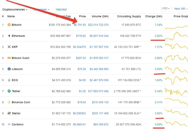Click the Binance Coin icon

9,102
